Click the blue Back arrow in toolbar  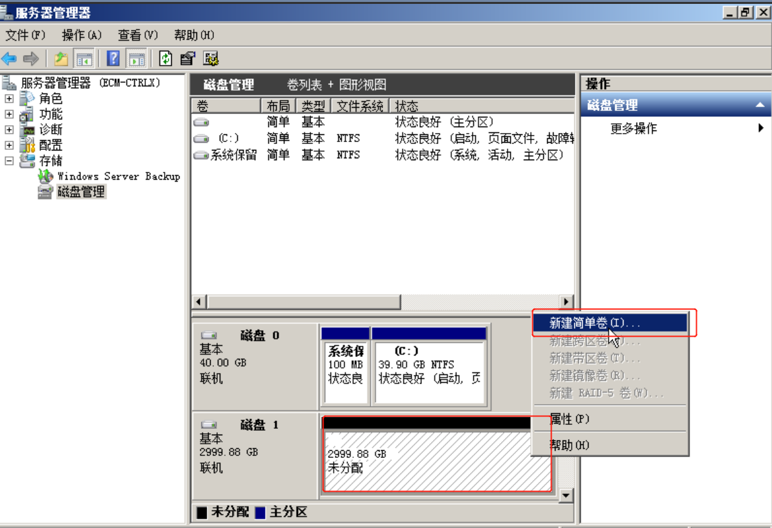pos(9,59)
